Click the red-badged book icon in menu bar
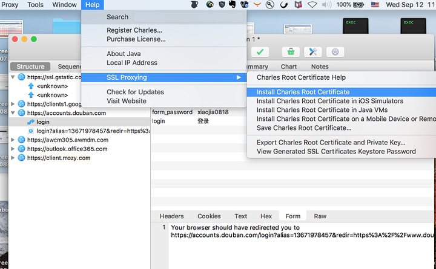Viewport: 436px width, 269px height. [x=298, y=4]
